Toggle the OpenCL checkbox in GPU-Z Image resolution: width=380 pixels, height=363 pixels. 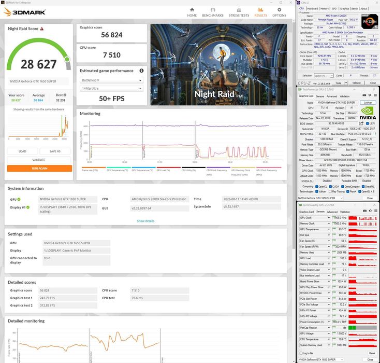(x=317, y=187)
